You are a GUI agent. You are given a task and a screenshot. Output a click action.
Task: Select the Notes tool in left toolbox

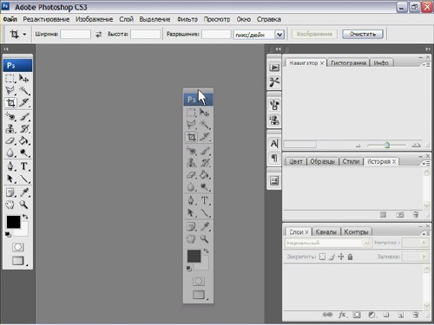10,192
